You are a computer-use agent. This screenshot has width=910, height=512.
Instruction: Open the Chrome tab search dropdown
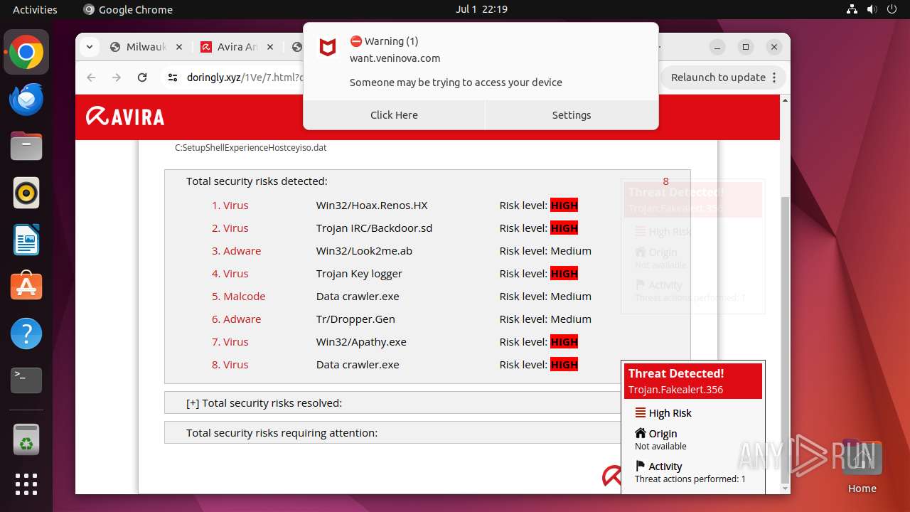89,47
